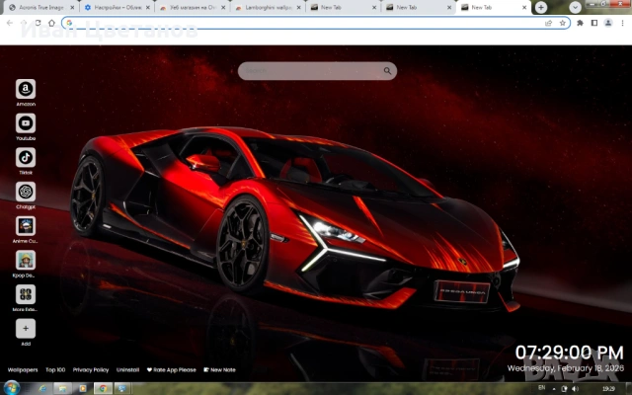Open a new browser tab
632x395 pixels.
coord(541,7)
